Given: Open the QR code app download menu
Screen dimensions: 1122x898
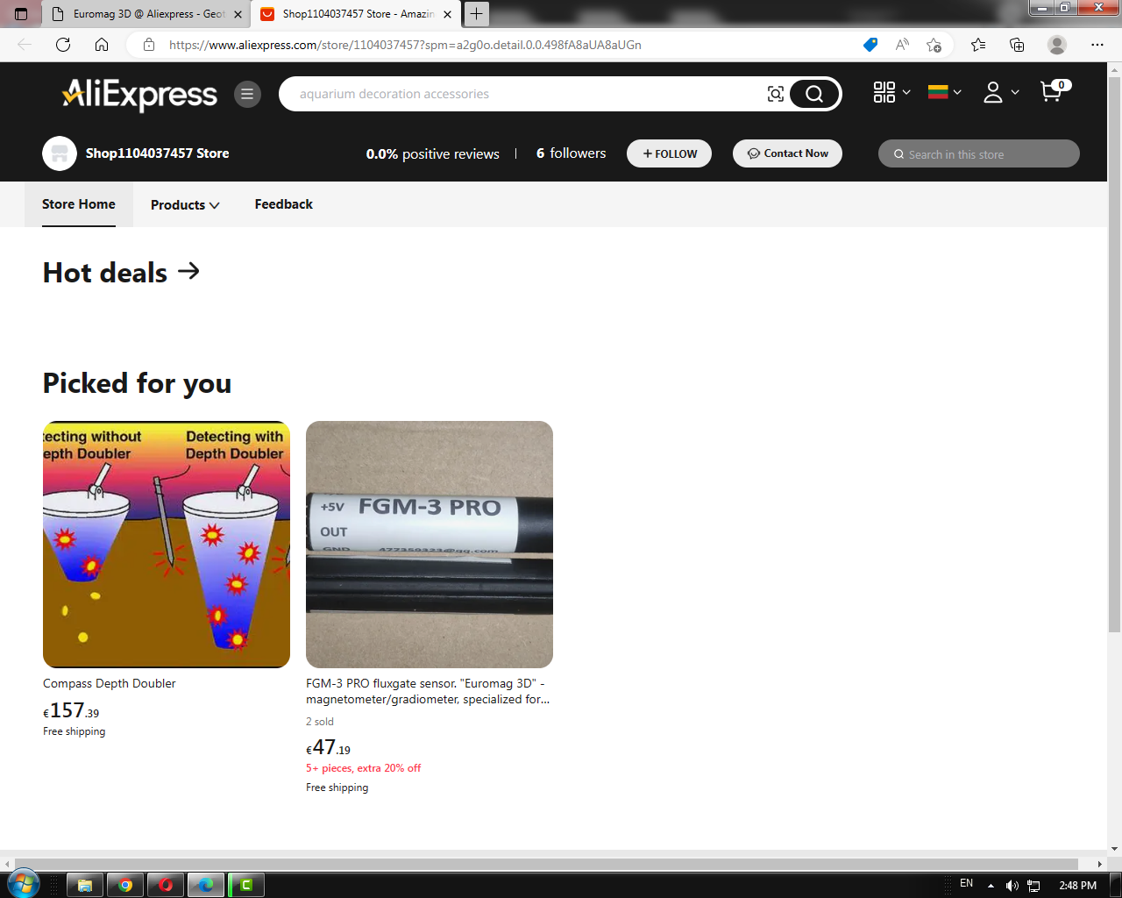Looking at the screenshot, I should (x=891, y=92).
